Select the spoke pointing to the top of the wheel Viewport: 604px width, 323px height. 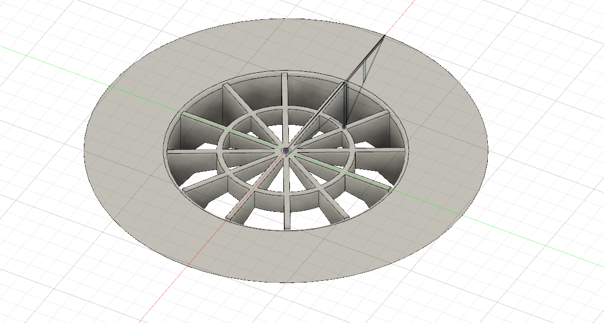pyautogui.click(x=285, y=90)
